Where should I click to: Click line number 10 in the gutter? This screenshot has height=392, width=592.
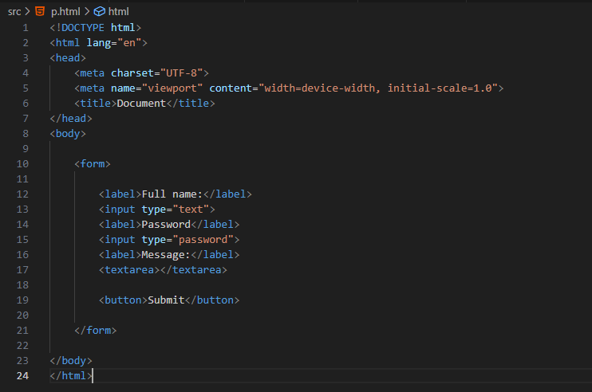tap(22, 164)
